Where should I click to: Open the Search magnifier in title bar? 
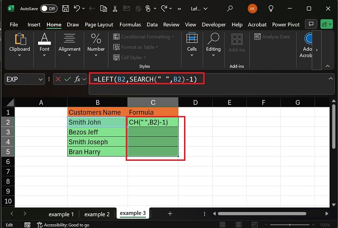click(230, 8)
